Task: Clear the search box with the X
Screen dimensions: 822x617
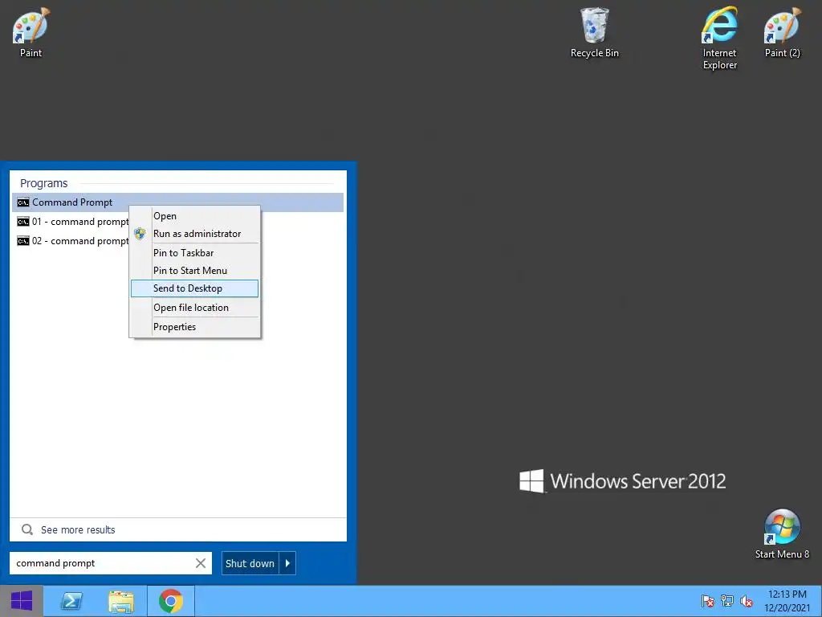Action: 200,563
